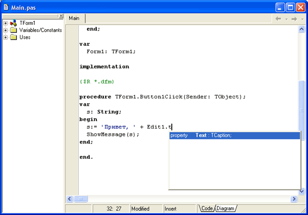Click vertical scrollbar up arrow
The image size is (308, 215).
click(302, 29)
